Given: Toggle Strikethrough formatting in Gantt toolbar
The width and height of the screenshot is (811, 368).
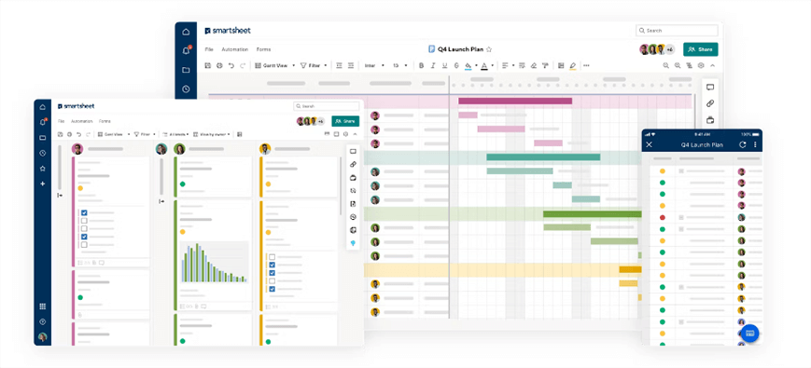Looking at the screenshot, I should 456,65.
